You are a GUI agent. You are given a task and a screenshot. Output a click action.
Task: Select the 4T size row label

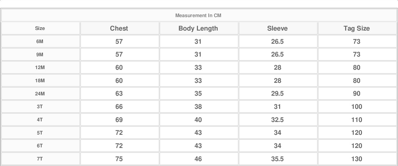point(40,120)
